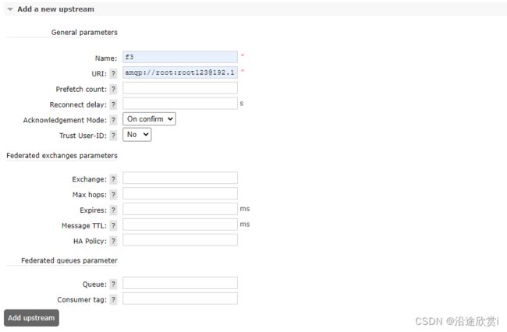
Task: Show help for Reconnect delay field
Action: coord(113,104)
